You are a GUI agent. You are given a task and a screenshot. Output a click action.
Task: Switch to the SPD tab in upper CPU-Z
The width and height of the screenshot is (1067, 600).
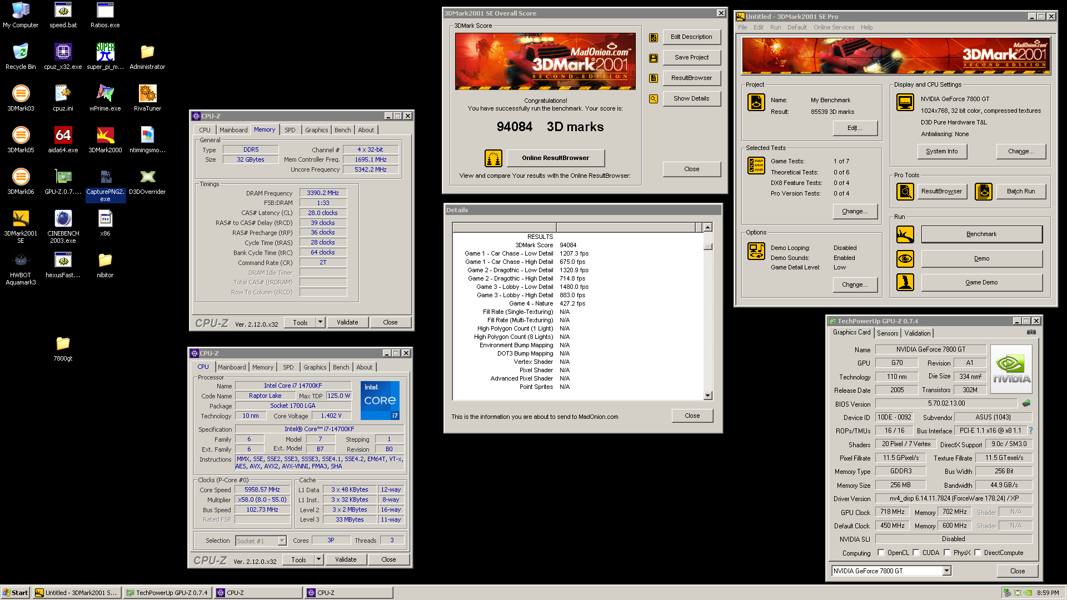[290, 130]
